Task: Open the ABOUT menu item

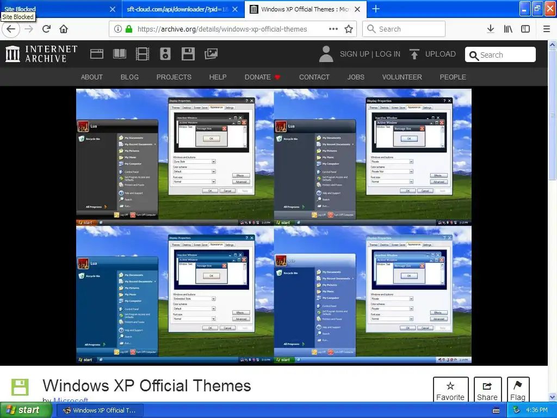Action: pyautogui.click(x=91, y=77)
